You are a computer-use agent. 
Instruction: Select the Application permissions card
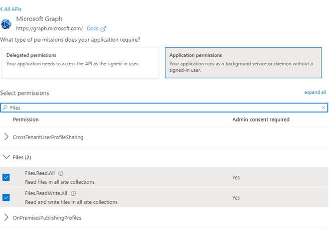tap(243, 63)
